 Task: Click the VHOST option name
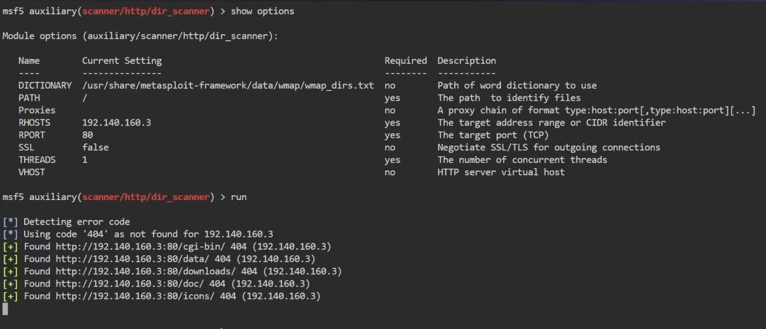32,172
